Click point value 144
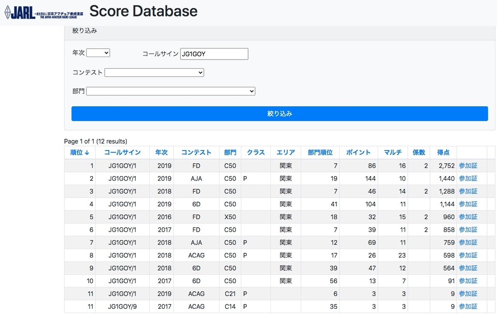Image resolution: width=497 pixels, height=315 pixels. pos(370,179)
